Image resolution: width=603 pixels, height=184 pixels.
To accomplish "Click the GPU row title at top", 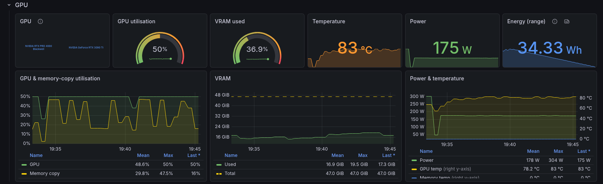I will pyautogui.click(x=21, y=5).
